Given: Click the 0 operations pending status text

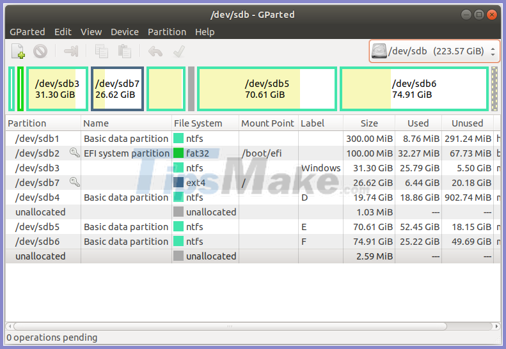Looking at the screenshot, I should tap(52, 337).
